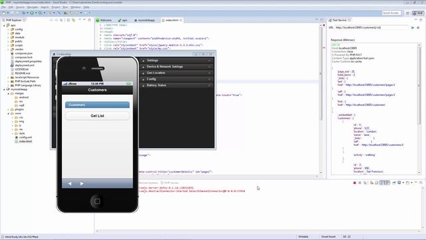The height and width of the screenshot is (240, 426).
Task: Collapse the www folder
Action: coord(9,113)
